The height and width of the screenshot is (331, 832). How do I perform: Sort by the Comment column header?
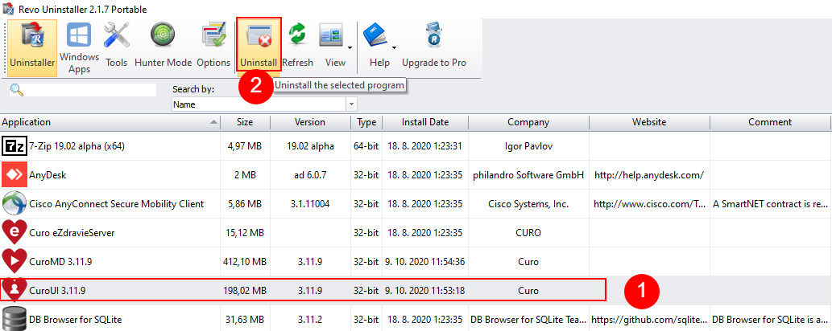coord(771,122)
